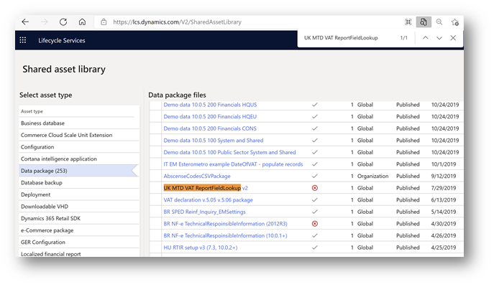Toggle the find-on-page icon in toolbar
494x287 pixels.
point(424,22)
